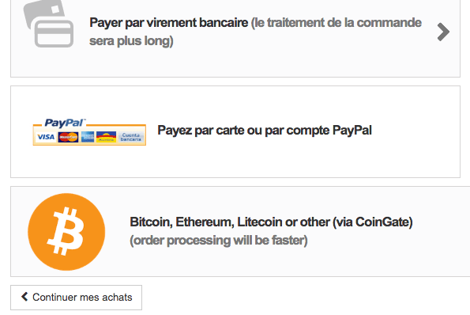Click the orange Bitcoin logo
Image resolution: width=470 pixels, height=315 pixels.
66,232
